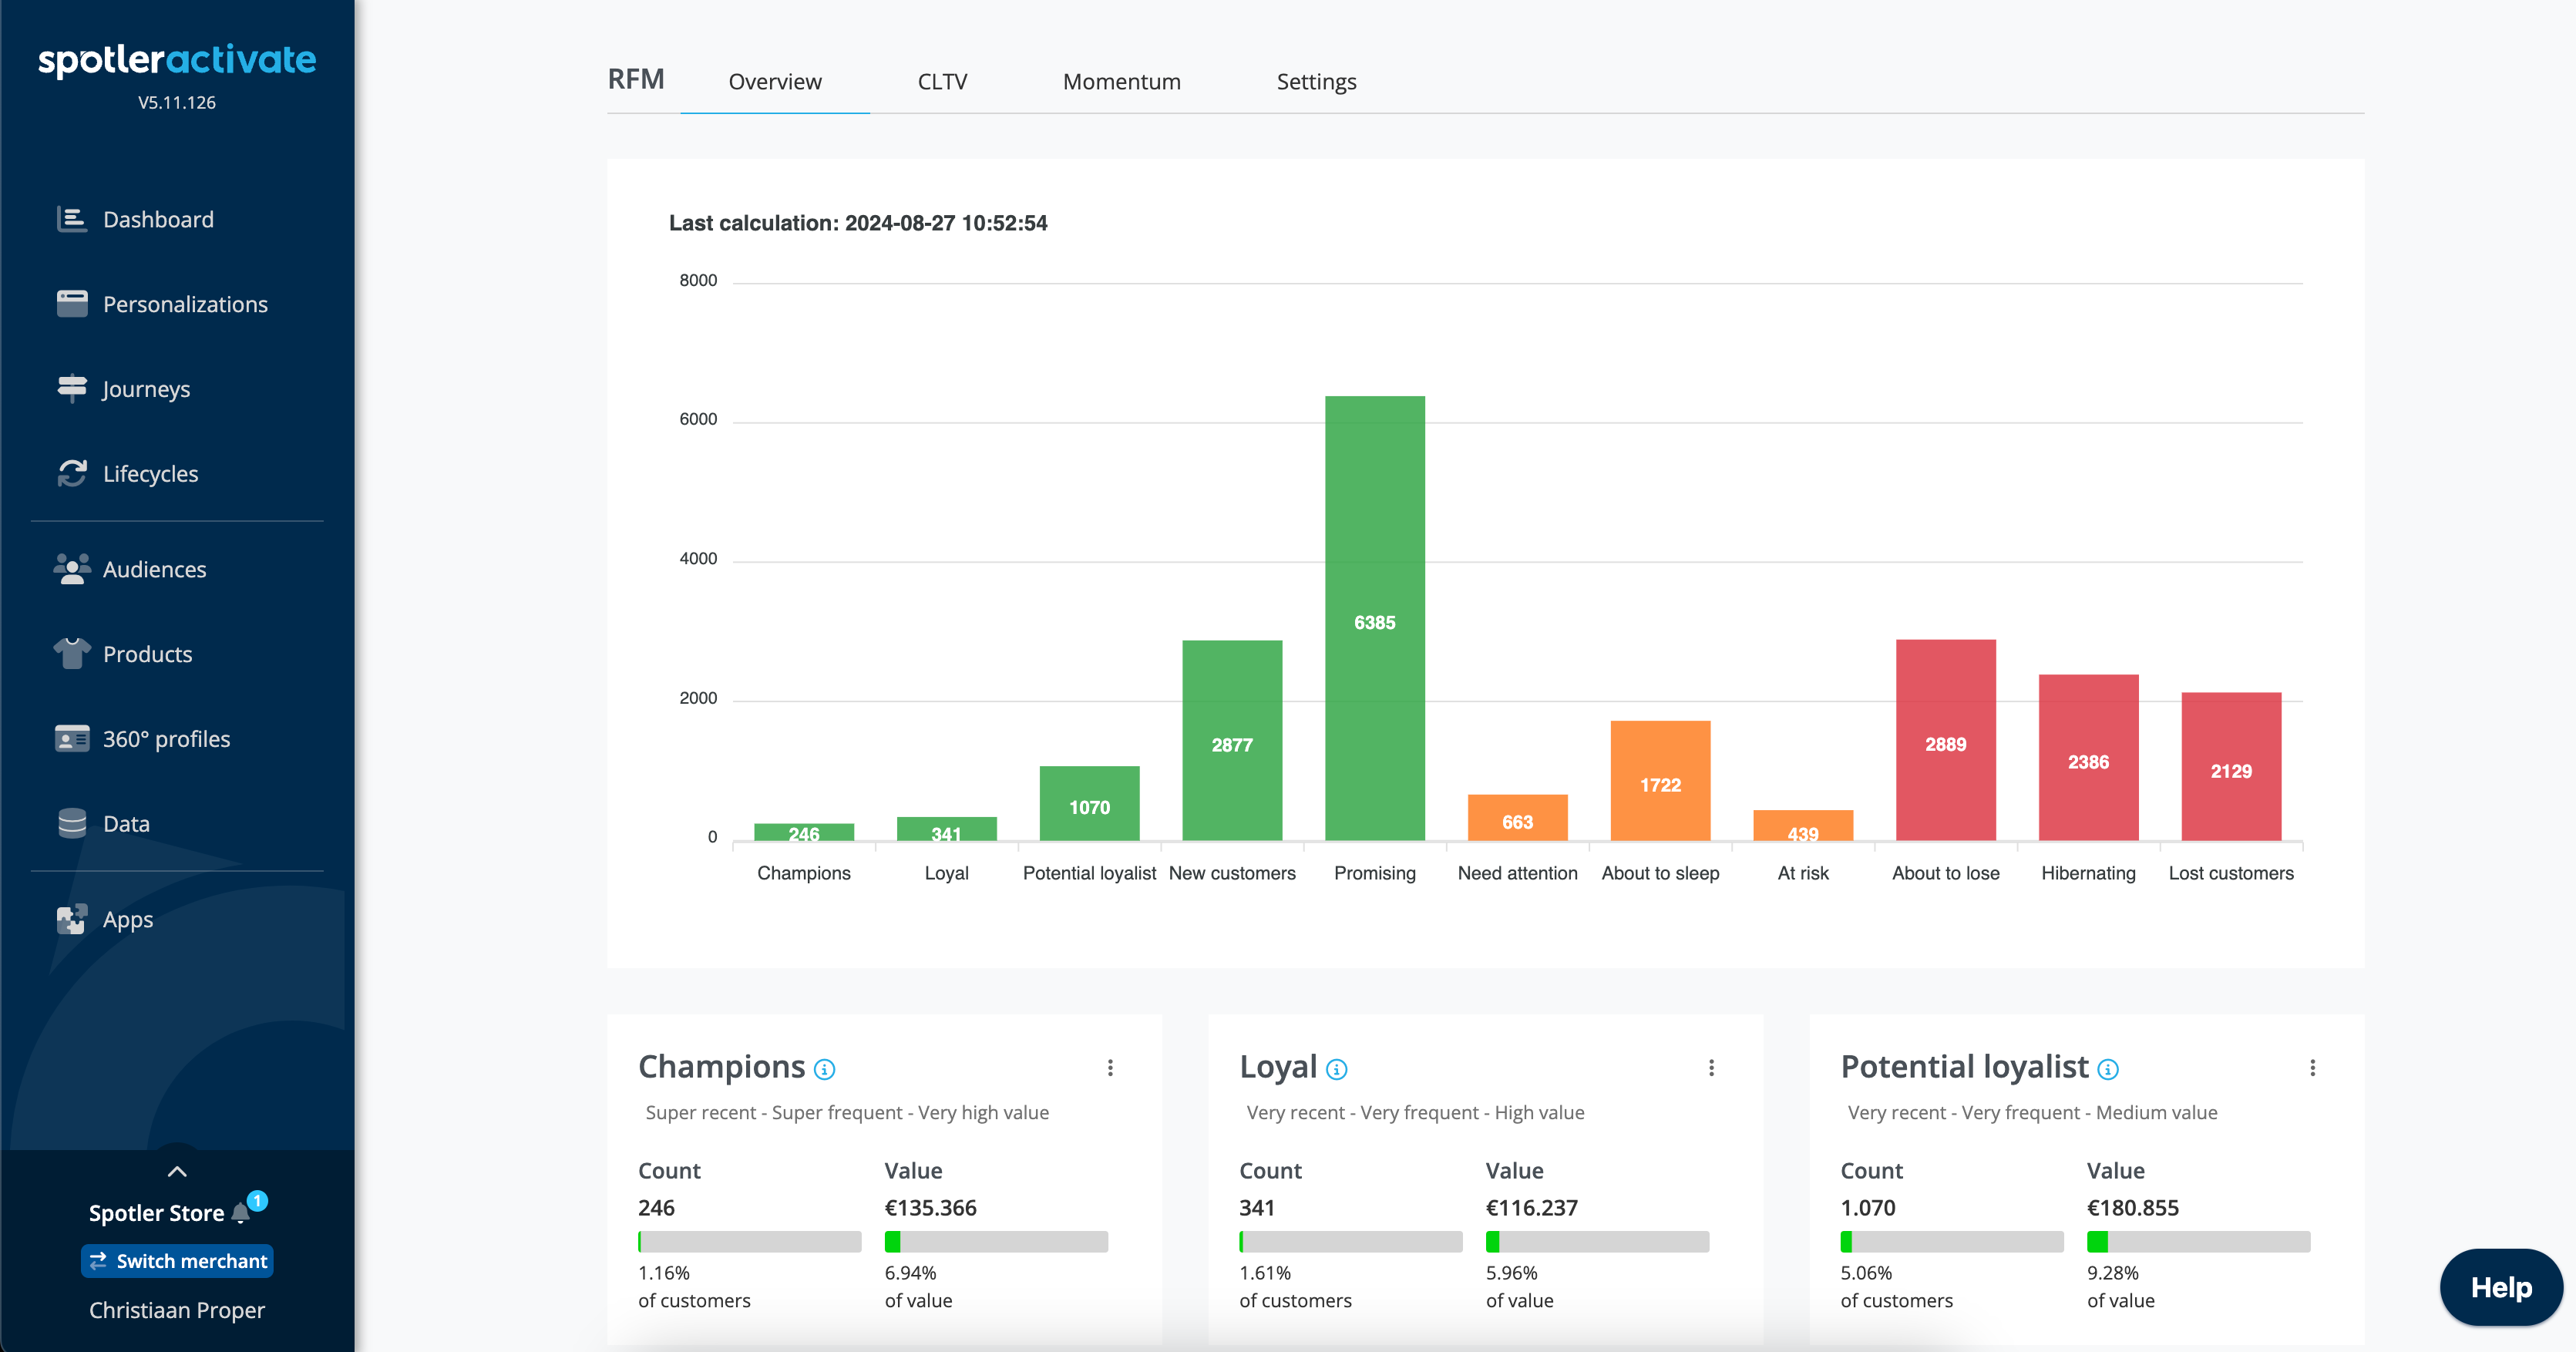Click the Champions count progress bar

click(x=749, y=1242)
